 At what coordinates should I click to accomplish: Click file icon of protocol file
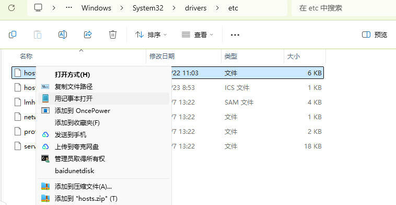(x=17, y=131)
